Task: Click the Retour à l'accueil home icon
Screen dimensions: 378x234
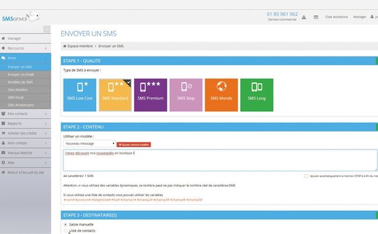Action: point(3,172)
